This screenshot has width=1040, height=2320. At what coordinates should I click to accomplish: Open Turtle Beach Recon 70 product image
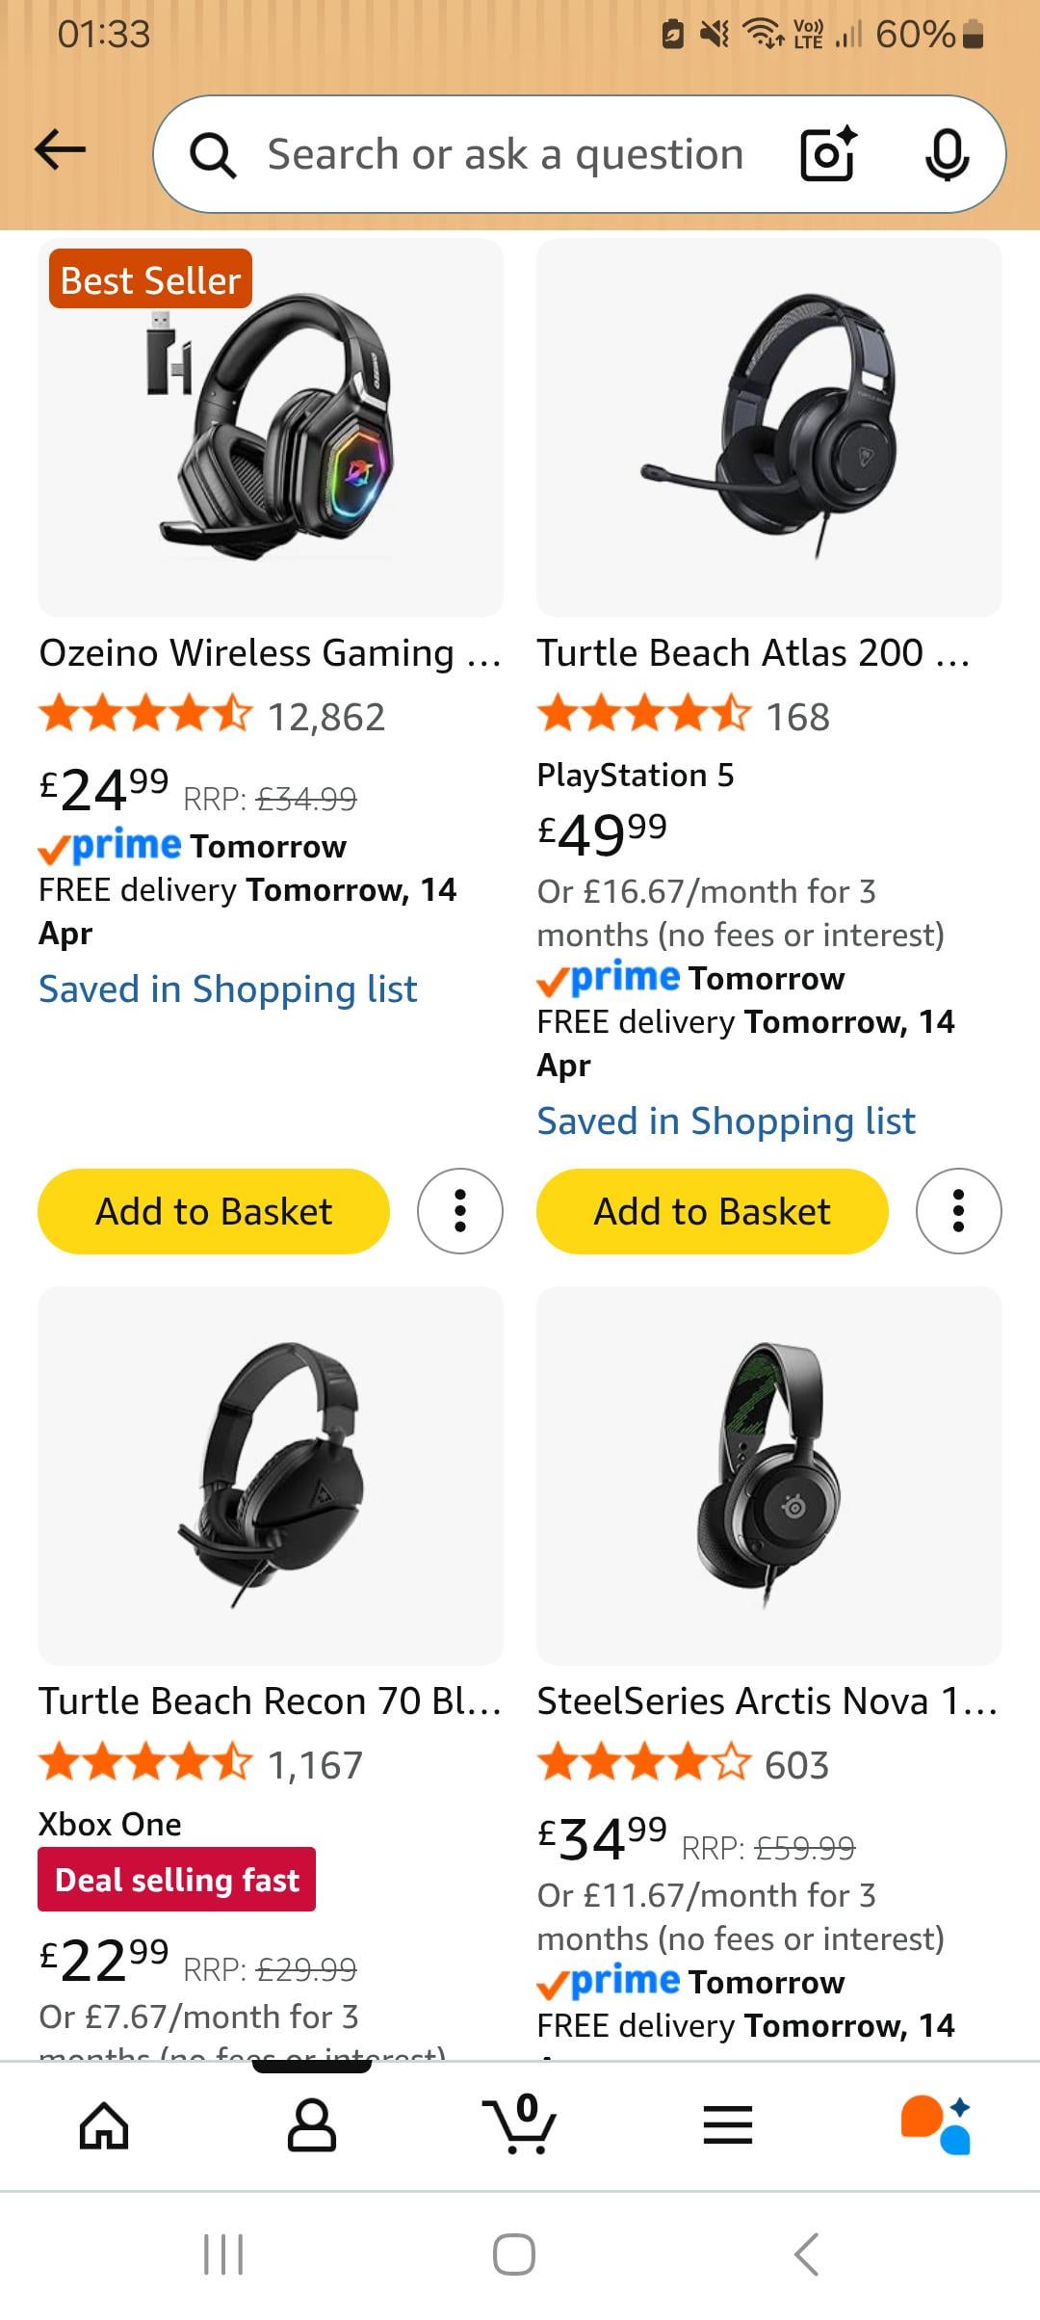point(271,1474)
